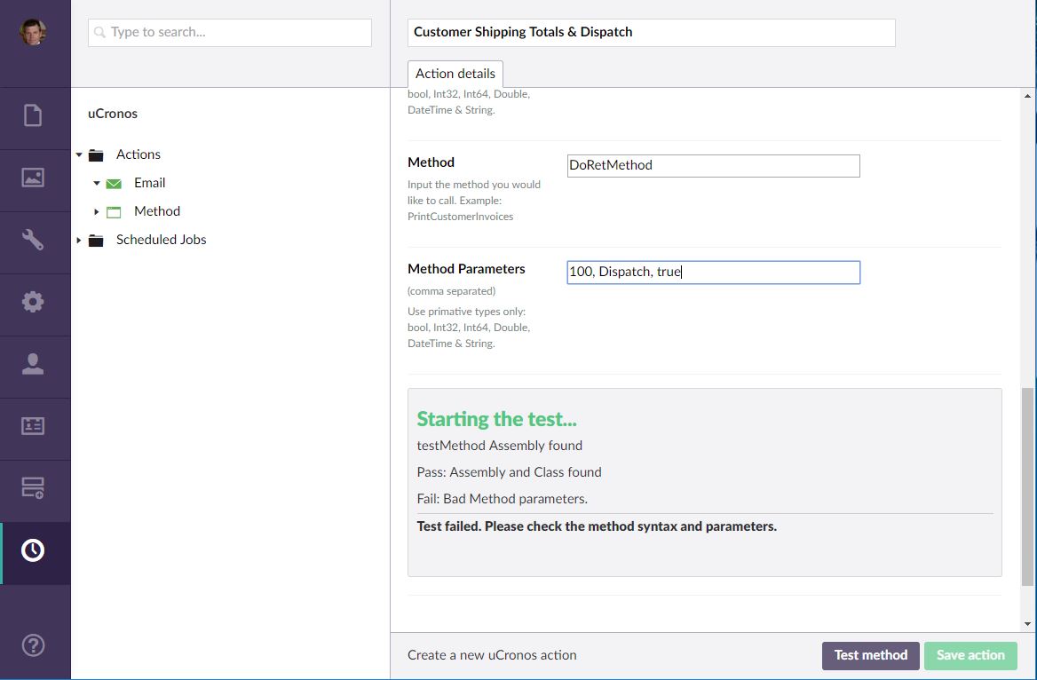This screenshot has width=1037, height=680.
Task: Open the Help question mark icon
Action: point(33,644)
